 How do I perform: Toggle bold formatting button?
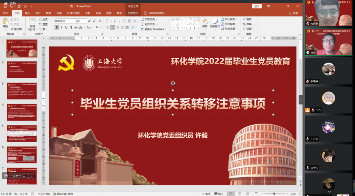point(57,28)
